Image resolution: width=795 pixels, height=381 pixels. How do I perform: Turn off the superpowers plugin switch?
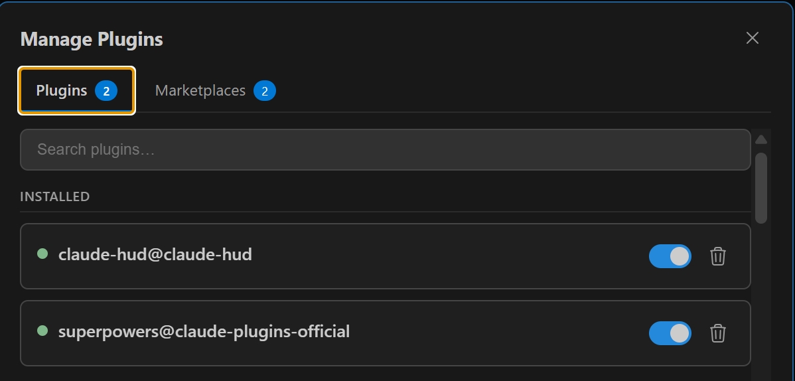(670, 333)
